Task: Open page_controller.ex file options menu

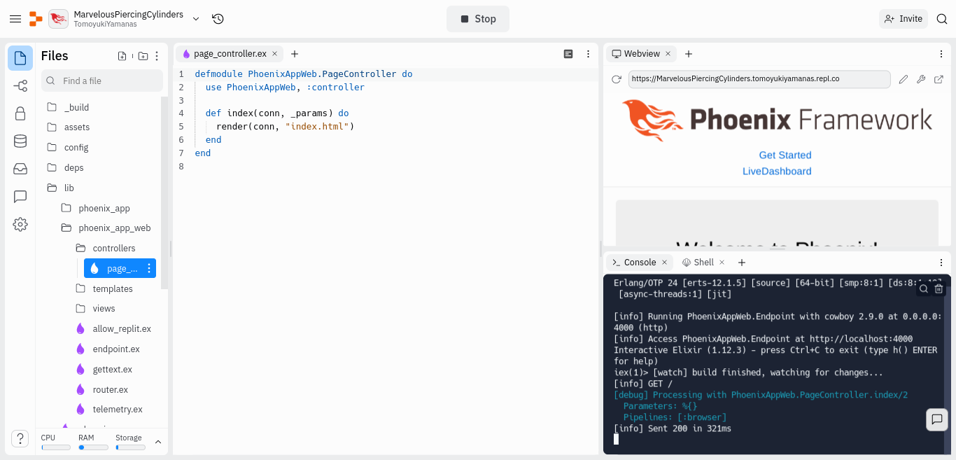Action: tap(148, 268)
